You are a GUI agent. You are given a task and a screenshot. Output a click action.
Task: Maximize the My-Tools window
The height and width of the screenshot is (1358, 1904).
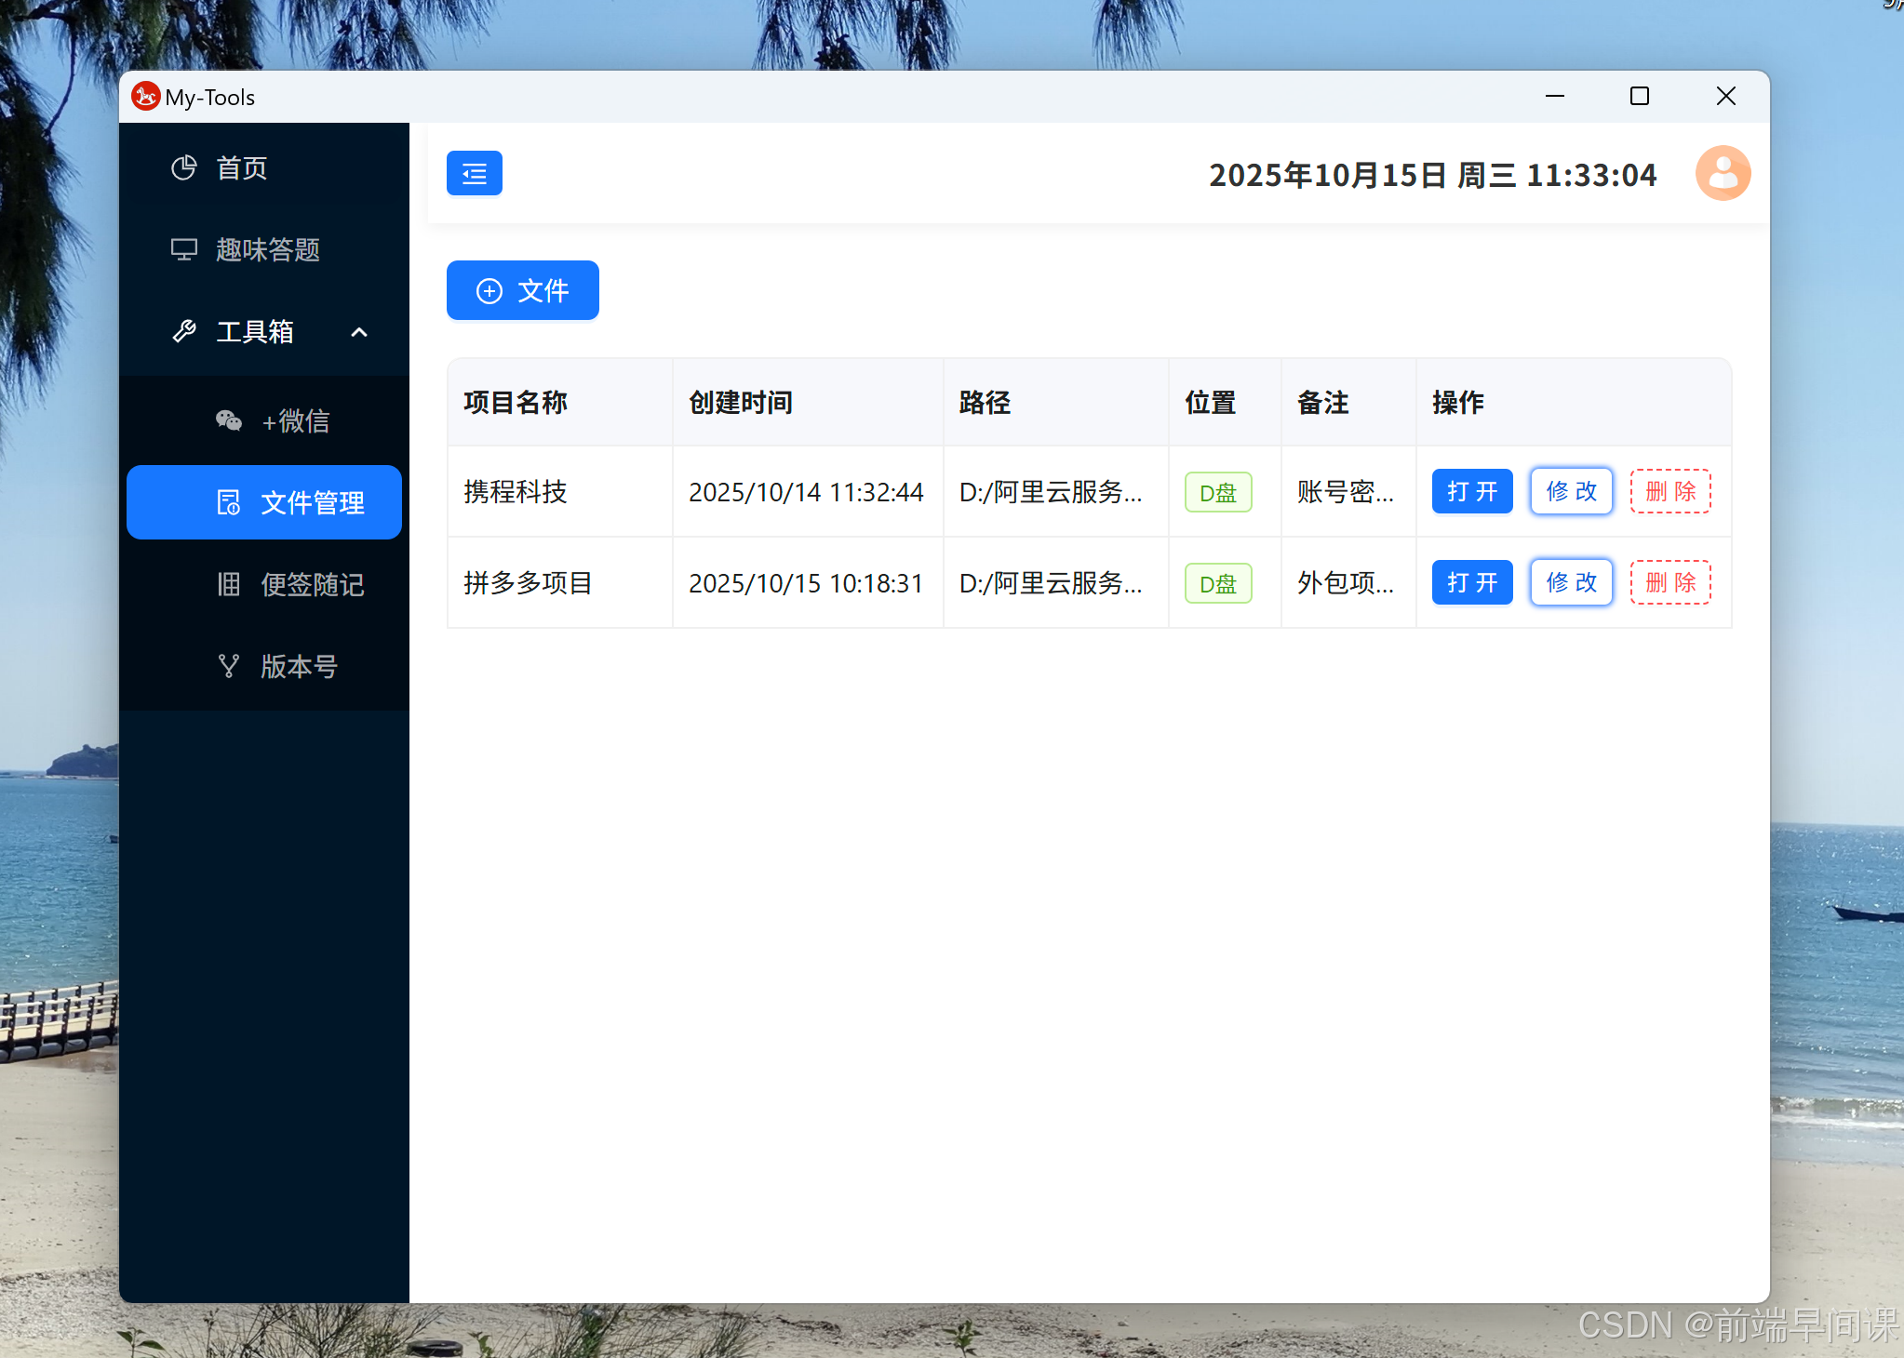point(1640,97)
